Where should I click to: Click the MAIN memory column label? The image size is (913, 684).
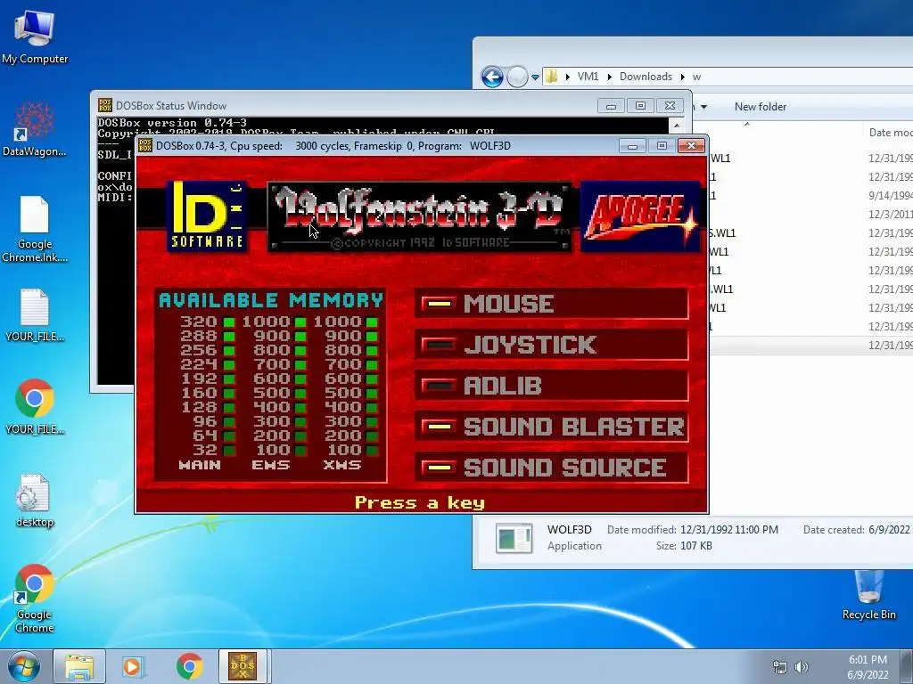200,465
